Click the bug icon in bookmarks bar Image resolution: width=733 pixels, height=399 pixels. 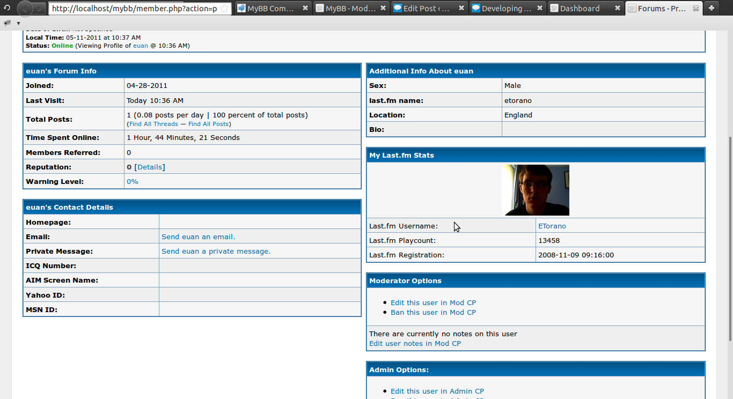pos(7,23)
